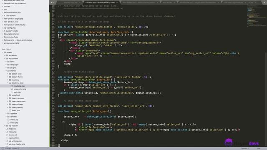The width and height of the screenshot is (267, 150).
Task: Click the twentynineteen folder icon
Action: (10, 98)
